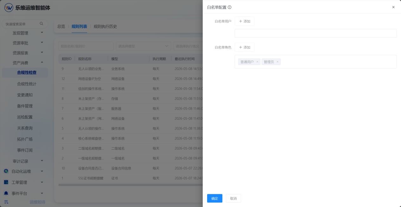401x207 pixels.
Task: Click the 设备合同信息 model cell
Action: point(121,168)
